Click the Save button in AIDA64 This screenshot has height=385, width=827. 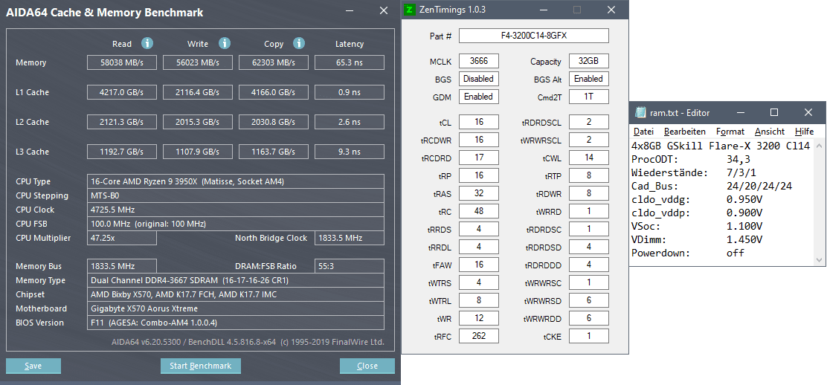coord(33,366)
